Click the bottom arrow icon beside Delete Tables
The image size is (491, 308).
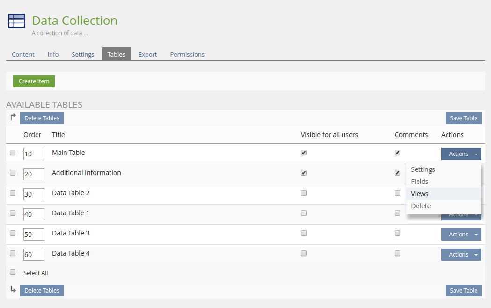click(x=13, y=290)
